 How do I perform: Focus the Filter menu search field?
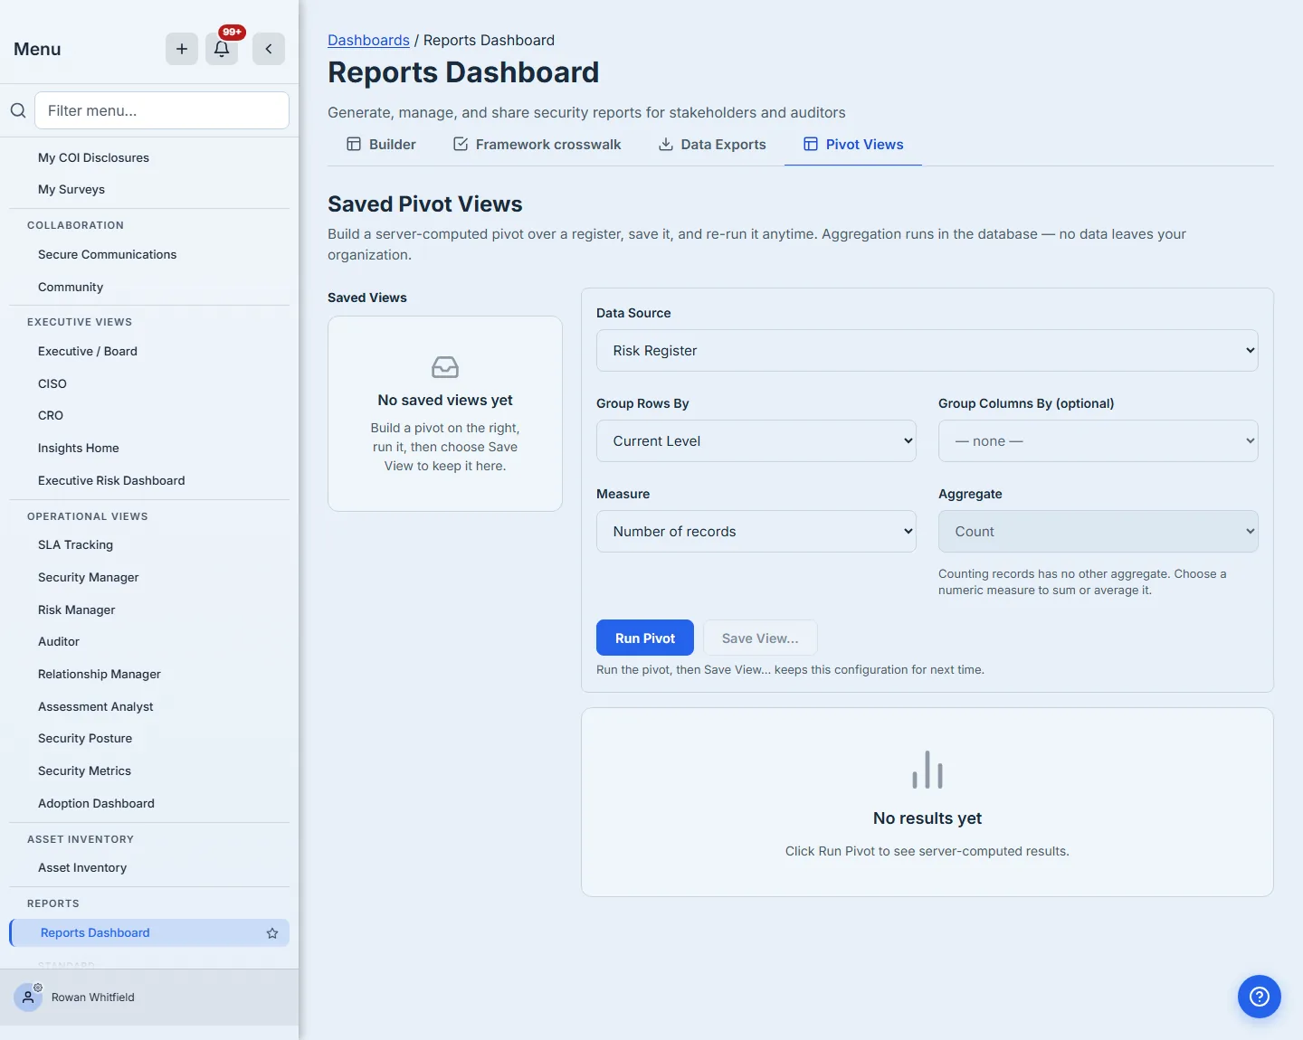point(162,110)
